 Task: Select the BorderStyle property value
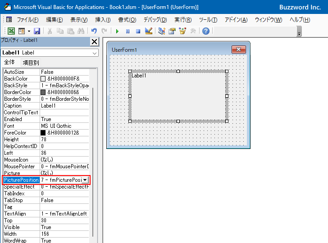point(64,99)
